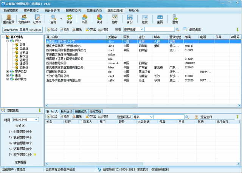Click the 高级速查 advanced search button
Viewport: 242px width, 173px height.
click(x=195, y=29)
